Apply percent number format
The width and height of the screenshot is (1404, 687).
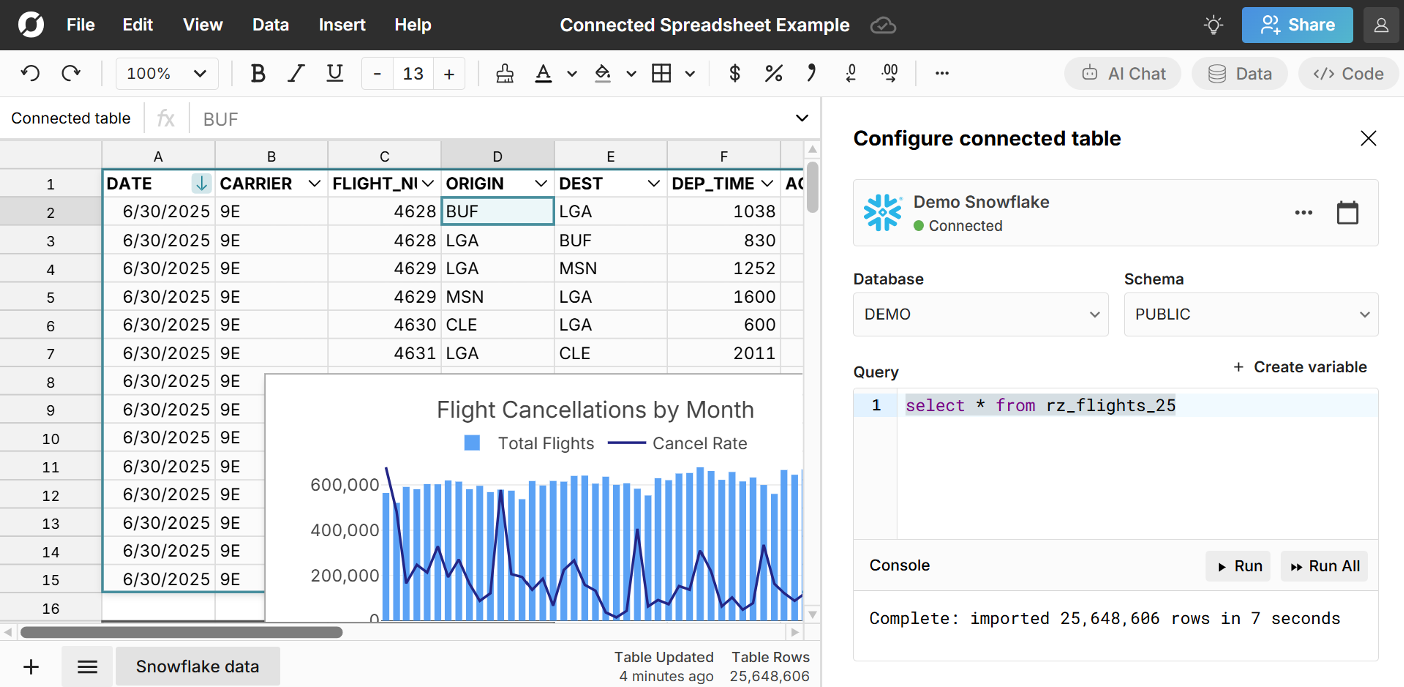click(773, 73)
